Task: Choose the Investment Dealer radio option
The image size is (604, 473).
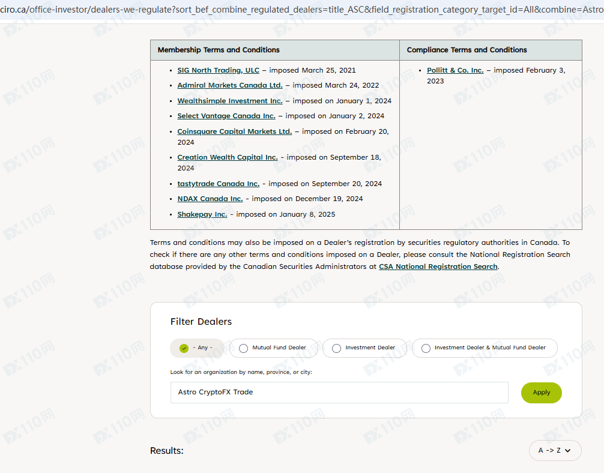Action: (x=364, y=348)
